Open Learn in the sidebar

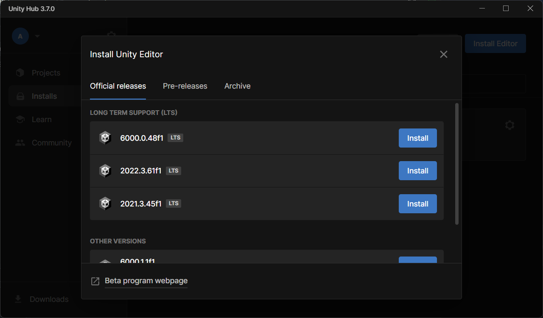point(42,120)
